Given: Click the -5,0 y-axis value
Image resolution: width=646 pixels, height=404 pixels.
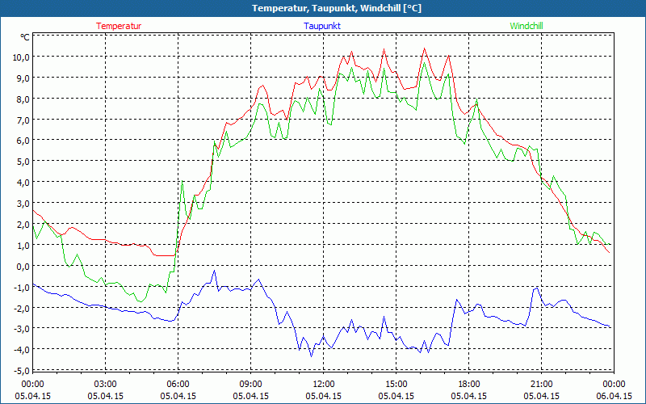Looking at the screenshot, I should (x=22, y=371).
